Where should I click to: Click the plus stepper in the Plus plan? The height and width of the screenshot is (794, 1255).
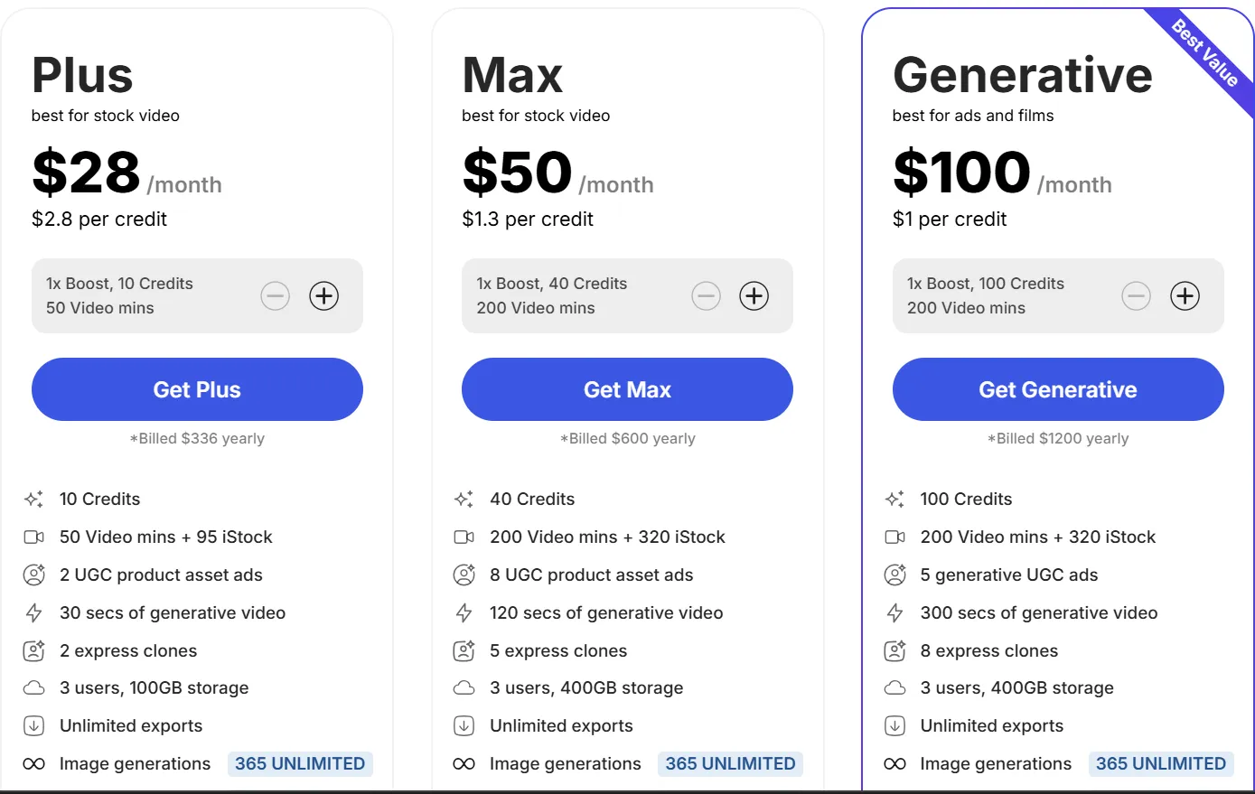point(324,296)
